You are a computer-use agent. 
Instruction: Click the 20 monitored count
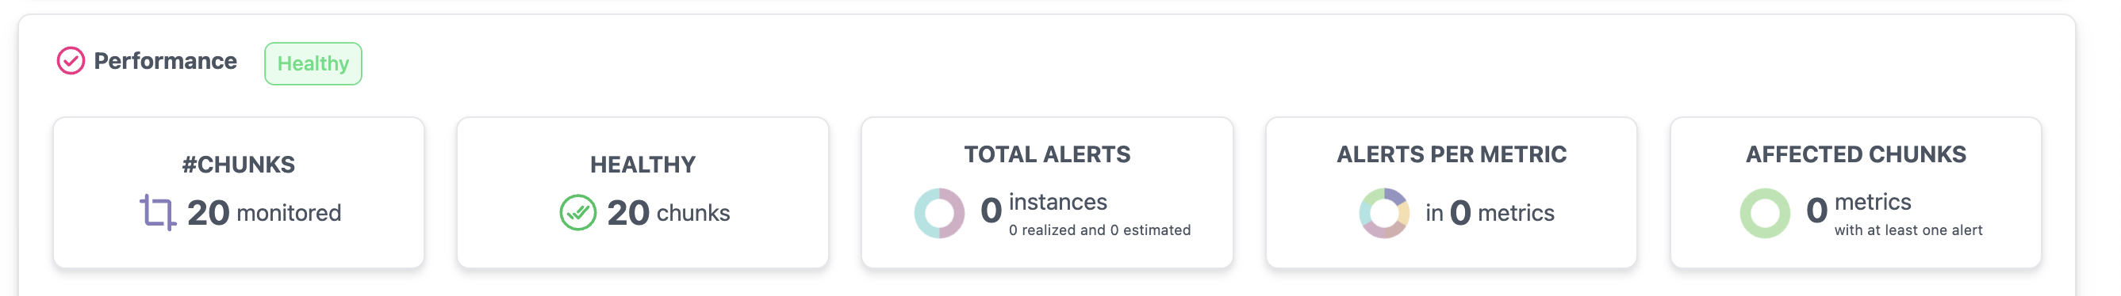[264, 213]
